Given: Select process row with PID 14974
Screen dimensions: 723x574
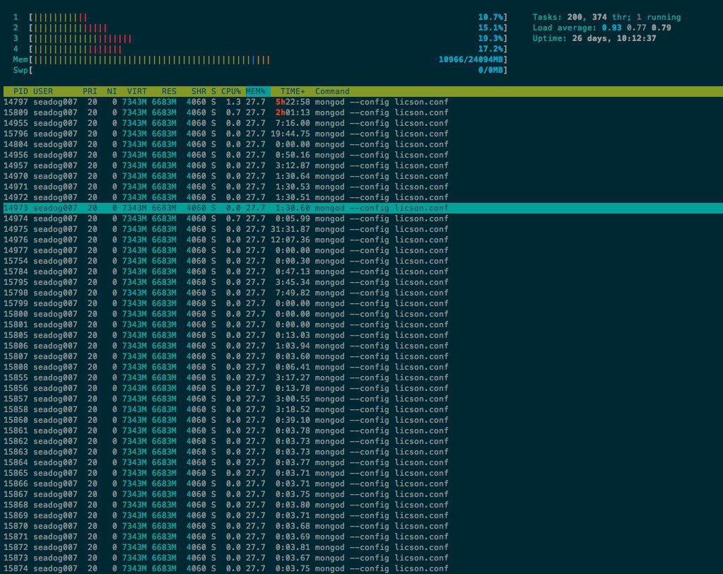Looking at the screenshot, I should click(x=362, y=218).
